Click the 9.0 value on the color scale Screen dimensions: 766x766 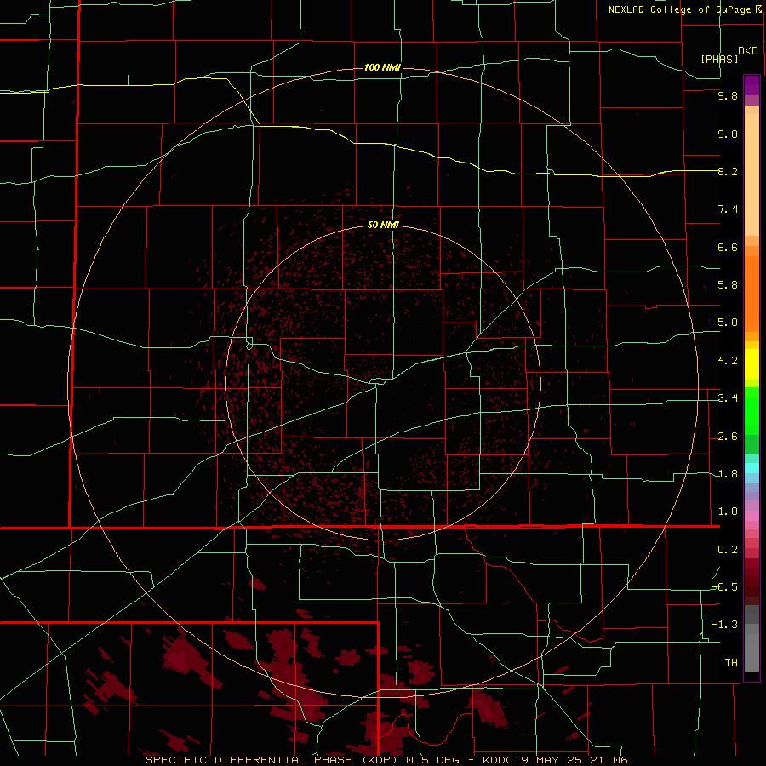tap(728, 134)
